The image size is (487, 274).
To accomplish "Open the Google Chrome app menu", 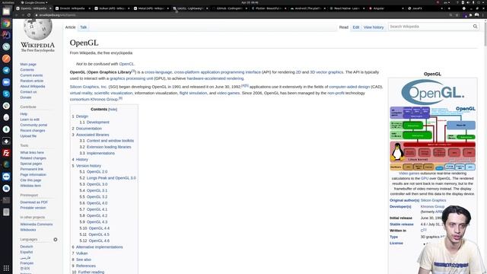I will pos(34,2).
